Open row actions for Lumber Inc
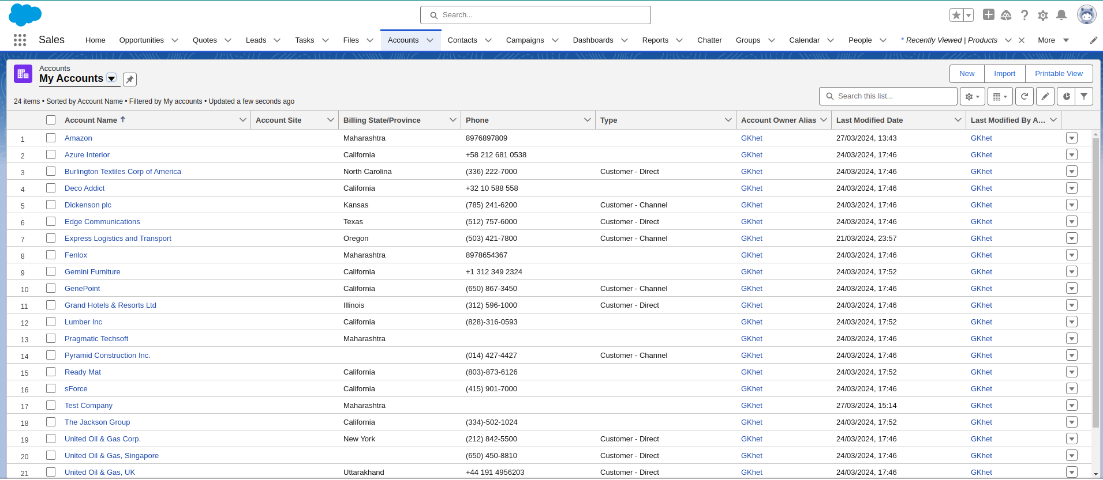 click(1072, 322)
